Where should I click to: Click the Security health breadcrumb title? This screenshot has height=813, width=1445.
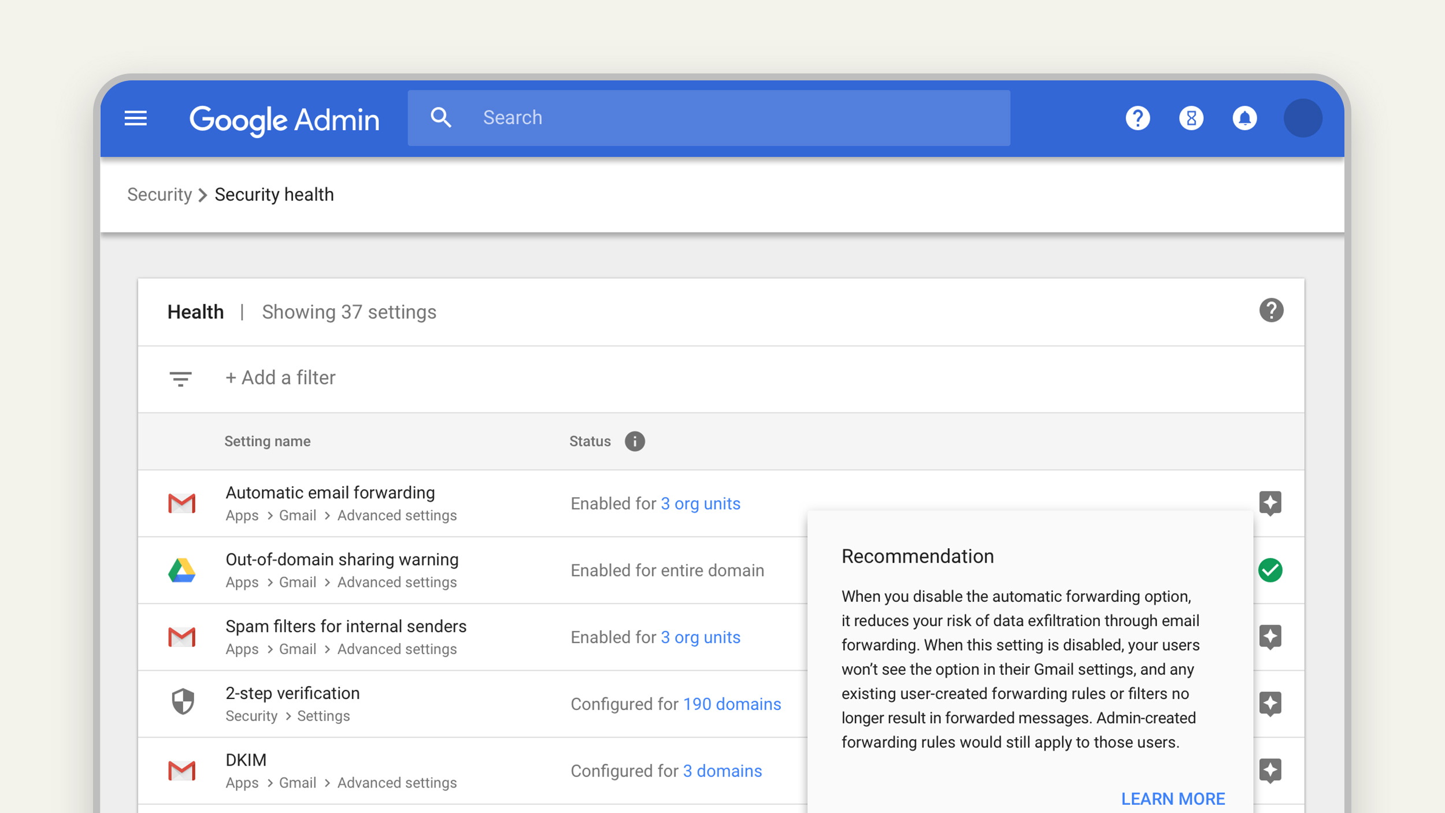coord(274,195)
